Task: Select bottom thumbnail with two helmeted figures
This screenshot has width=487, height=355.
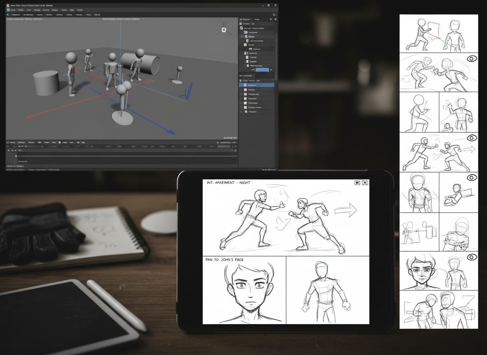Action: (438, 310)
